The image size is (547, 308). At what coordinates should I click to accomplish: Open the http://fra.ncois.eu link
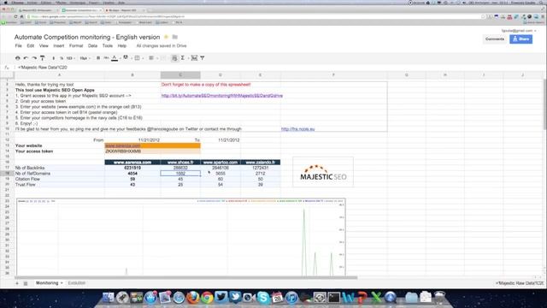tap(298, 129)
